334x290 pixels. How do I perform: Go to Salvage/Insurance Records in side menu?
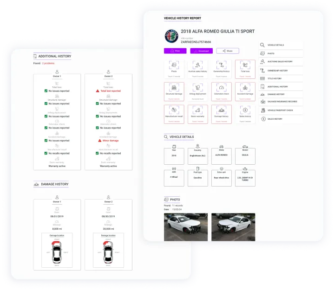point(281,101)
